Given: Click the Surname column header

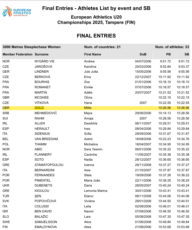Looking at the screenshot, I should click(42, 54).
